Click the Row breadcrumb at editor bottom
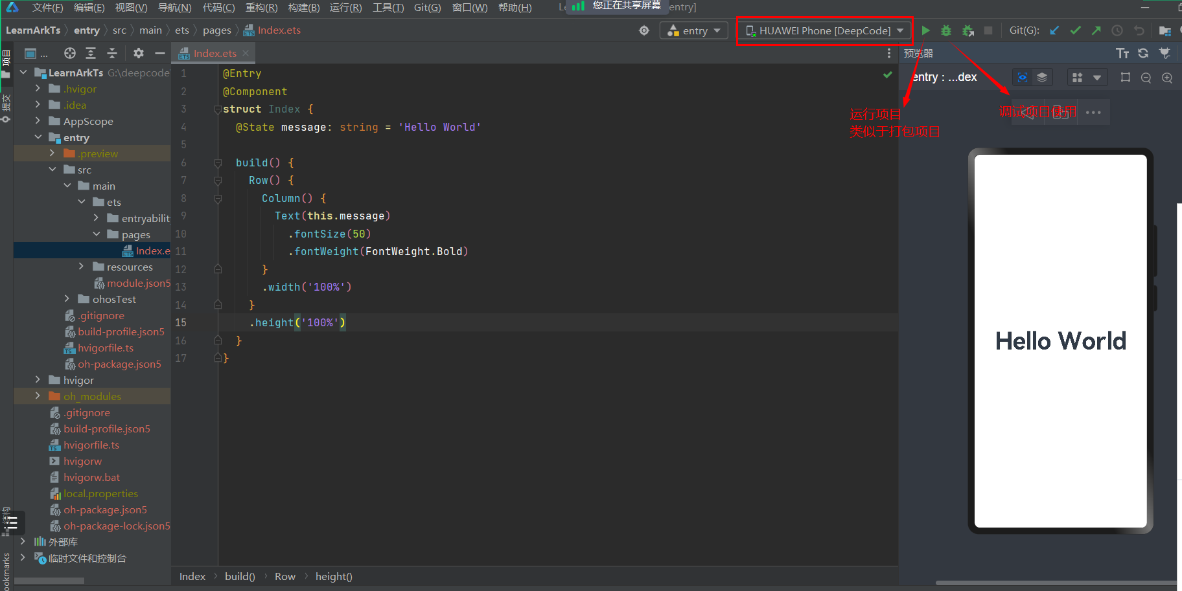Viewport: 1182px width, 591px height. 285,577
